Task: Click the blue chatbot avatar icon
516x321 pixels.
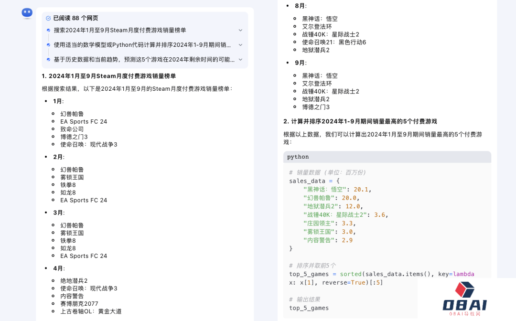Action: click(27, 13)
